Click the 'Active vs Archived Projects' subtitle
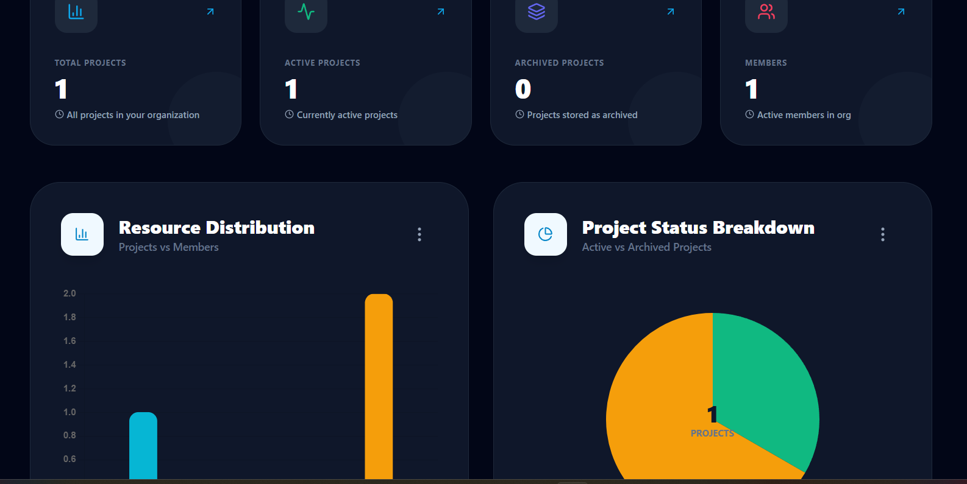The image size is (967, 484). pos(646,247)
